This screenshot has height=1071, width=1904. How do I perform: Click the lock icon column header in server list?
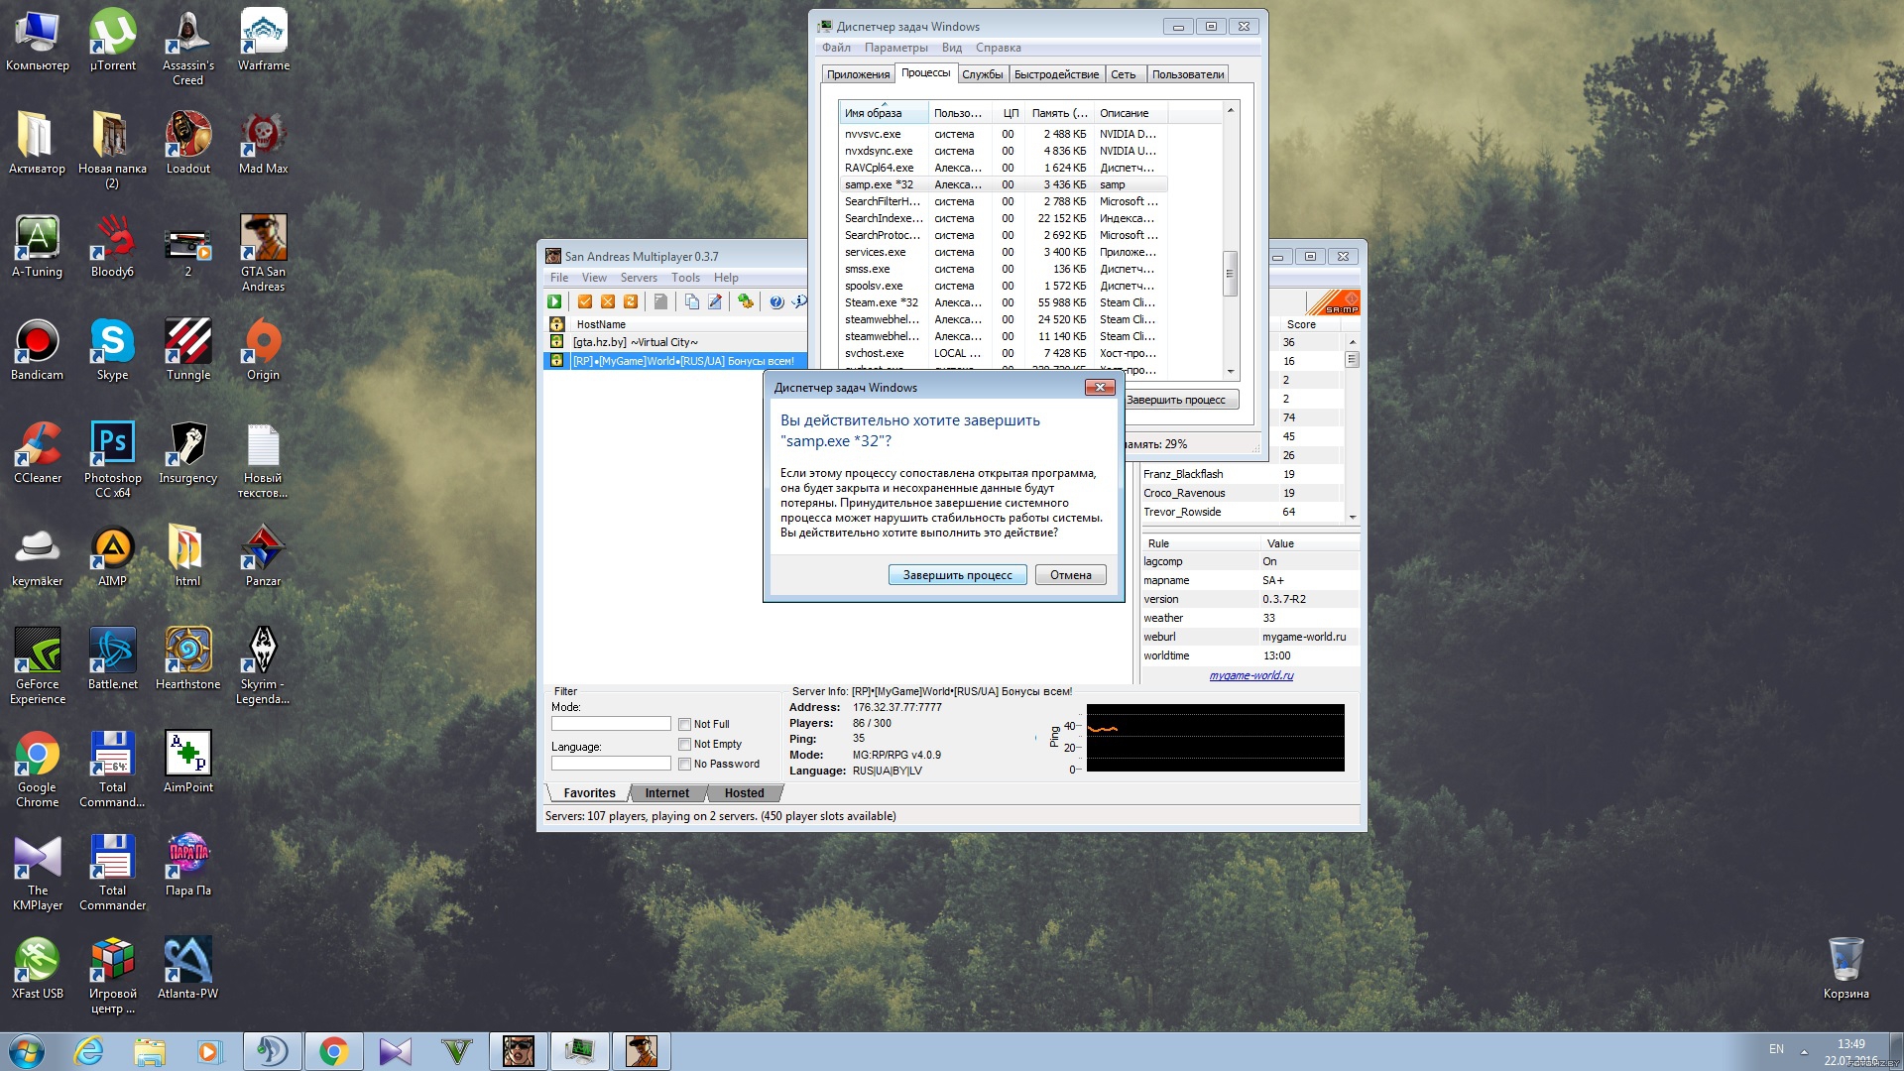pyautogui.click(x=557, y=324)
